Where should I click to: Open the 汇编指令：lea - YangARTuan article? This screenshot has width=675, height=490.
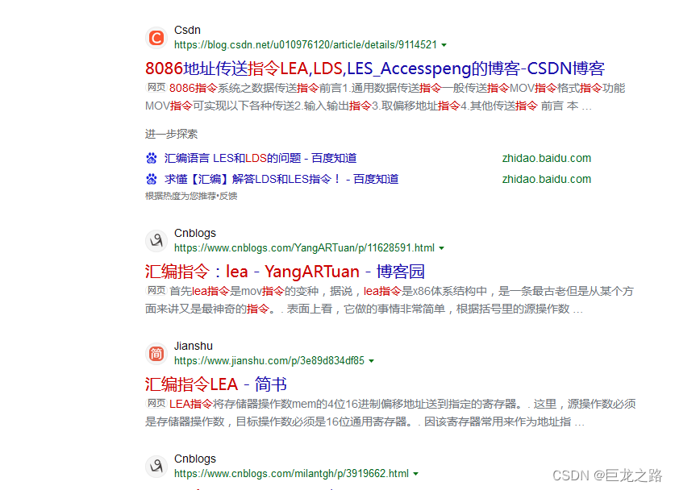(283, 272)
